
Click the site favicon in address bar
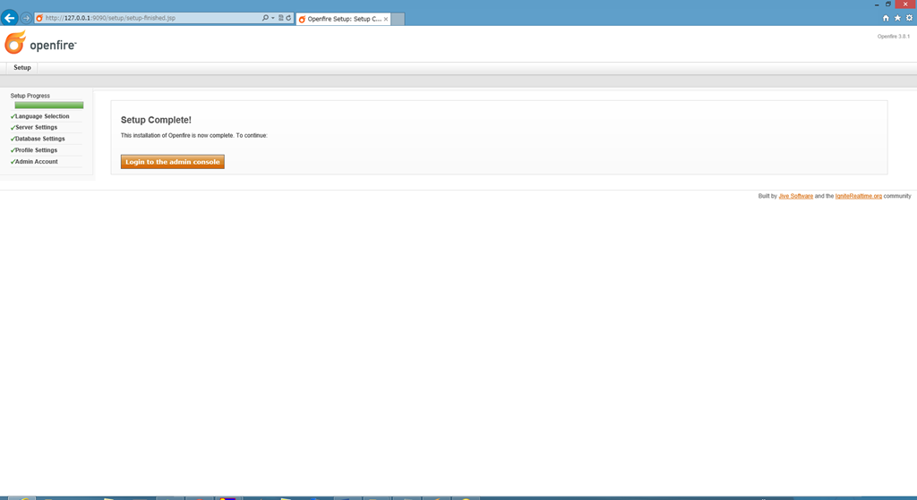39,18
